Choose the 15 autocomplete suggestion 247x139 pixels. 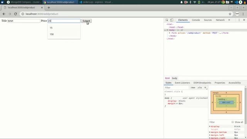[64, 28]
